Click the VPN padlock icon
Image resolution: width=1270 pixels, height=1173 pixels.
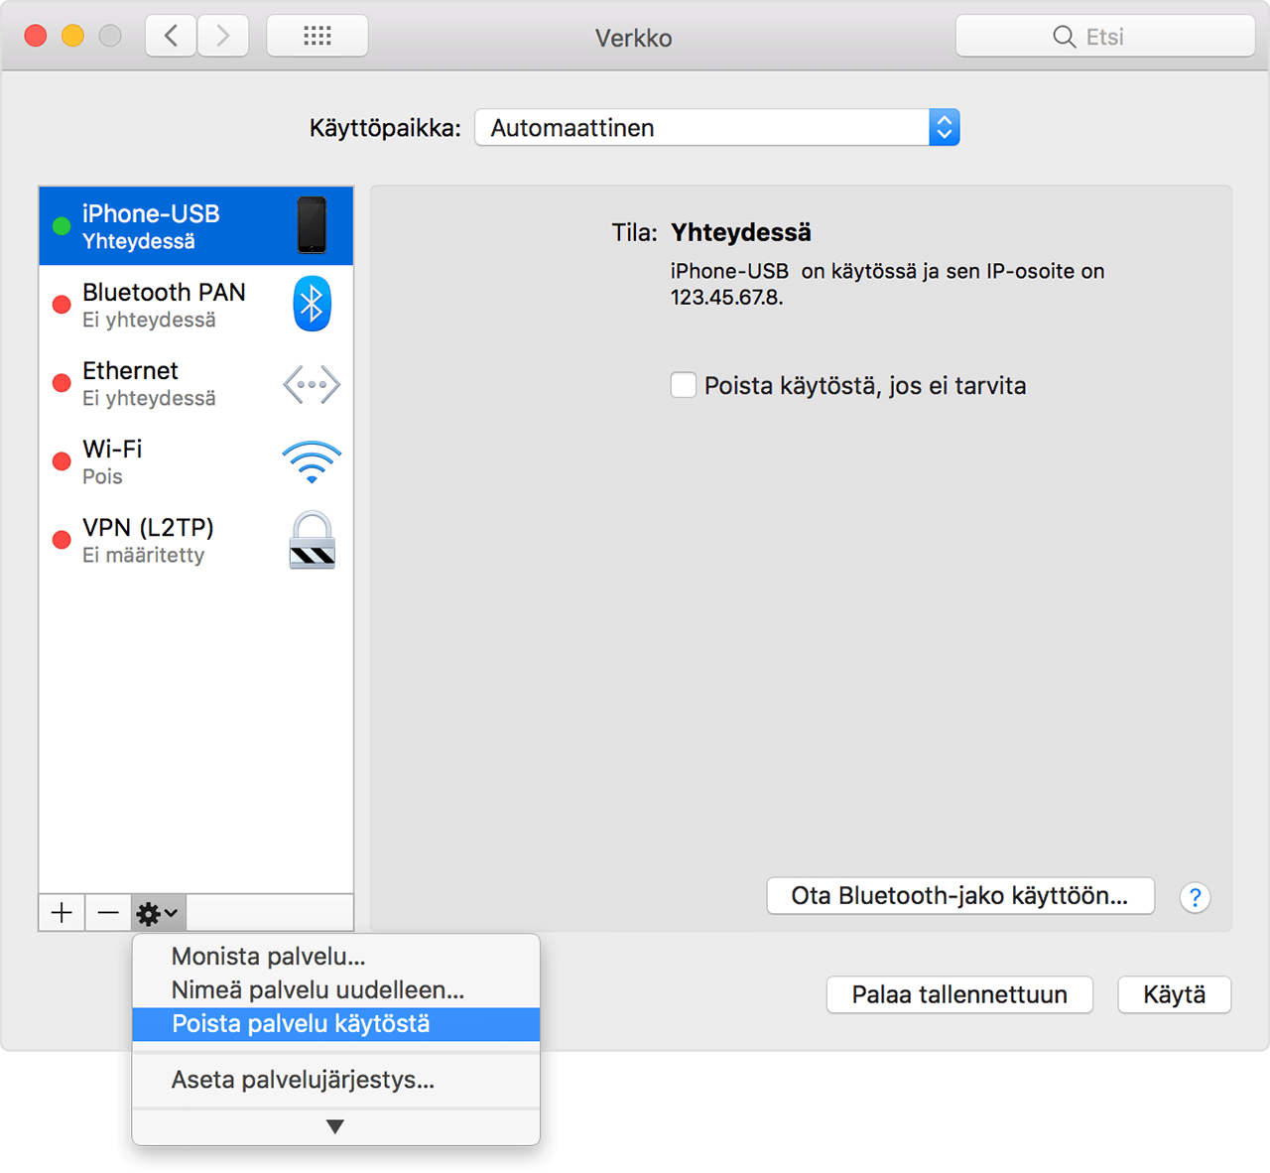(x=313, y=540)
